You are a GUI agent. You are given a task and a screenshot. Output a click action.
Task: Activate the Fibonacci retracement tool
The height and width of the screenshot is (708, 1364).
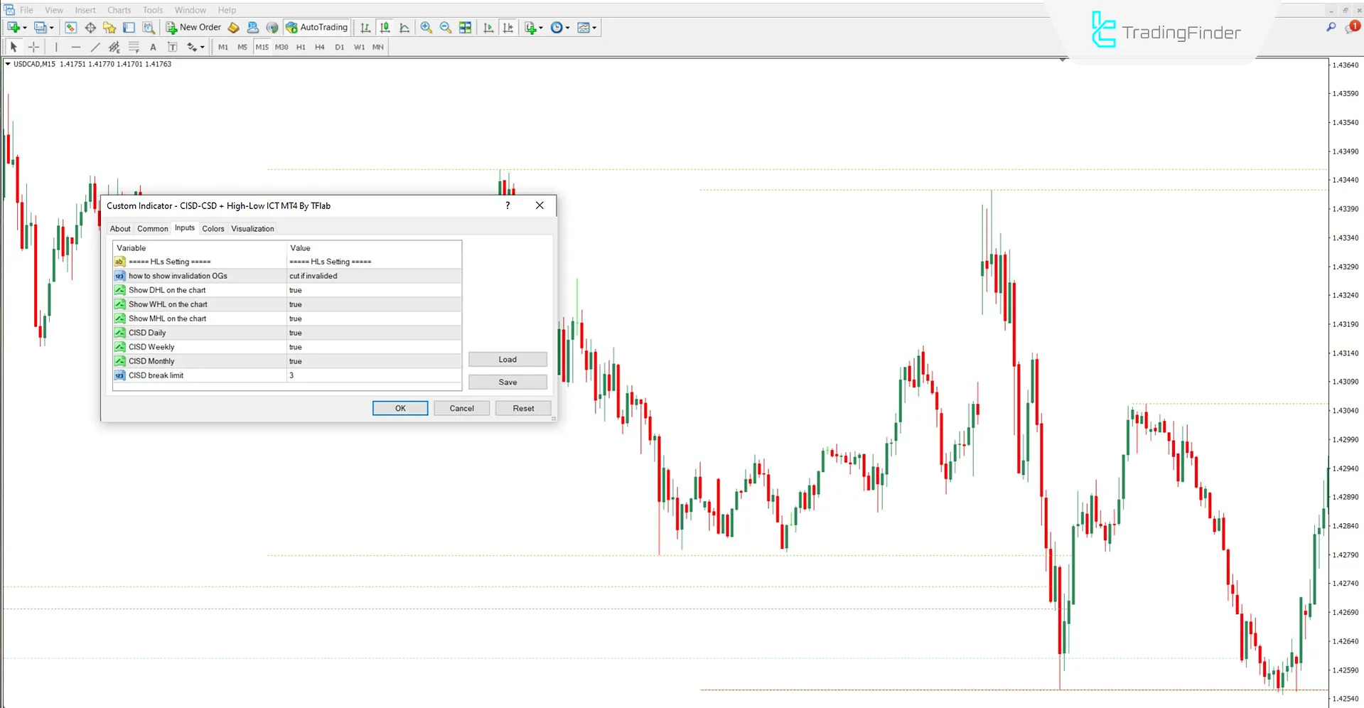[x=134, y=47]
